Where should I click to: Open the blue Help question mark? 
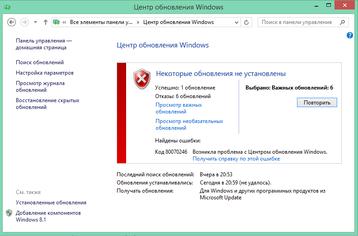(x=350, y=35)
